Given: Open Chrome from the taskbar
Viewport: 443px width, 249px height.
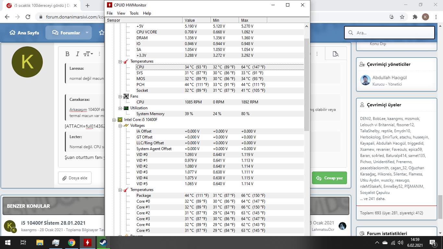Looking at the screenshot, I should pyautogui.click(x=71, y=242).
